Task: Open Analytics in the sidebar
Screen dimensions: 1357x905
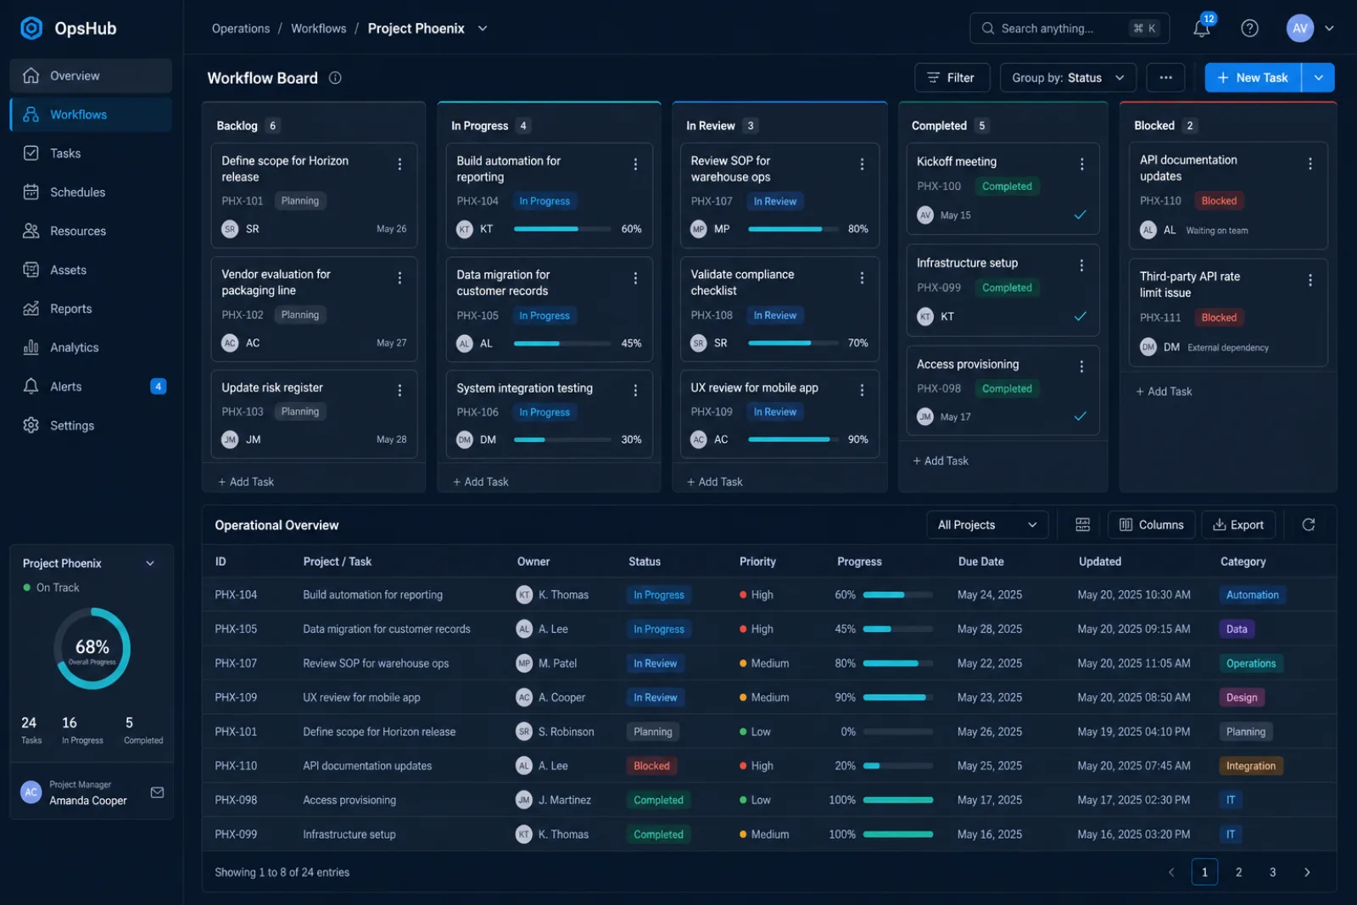Action: coord(91,348)
